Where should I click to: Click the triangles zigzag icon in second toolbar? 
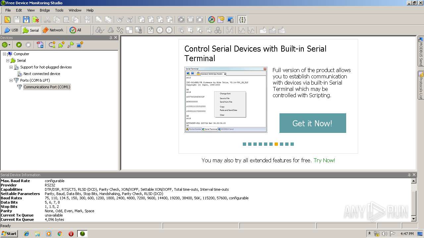pos(120,30)
